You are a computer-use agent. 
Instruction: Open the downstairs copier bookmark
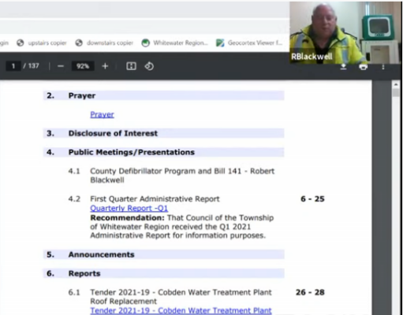point(104,43)
